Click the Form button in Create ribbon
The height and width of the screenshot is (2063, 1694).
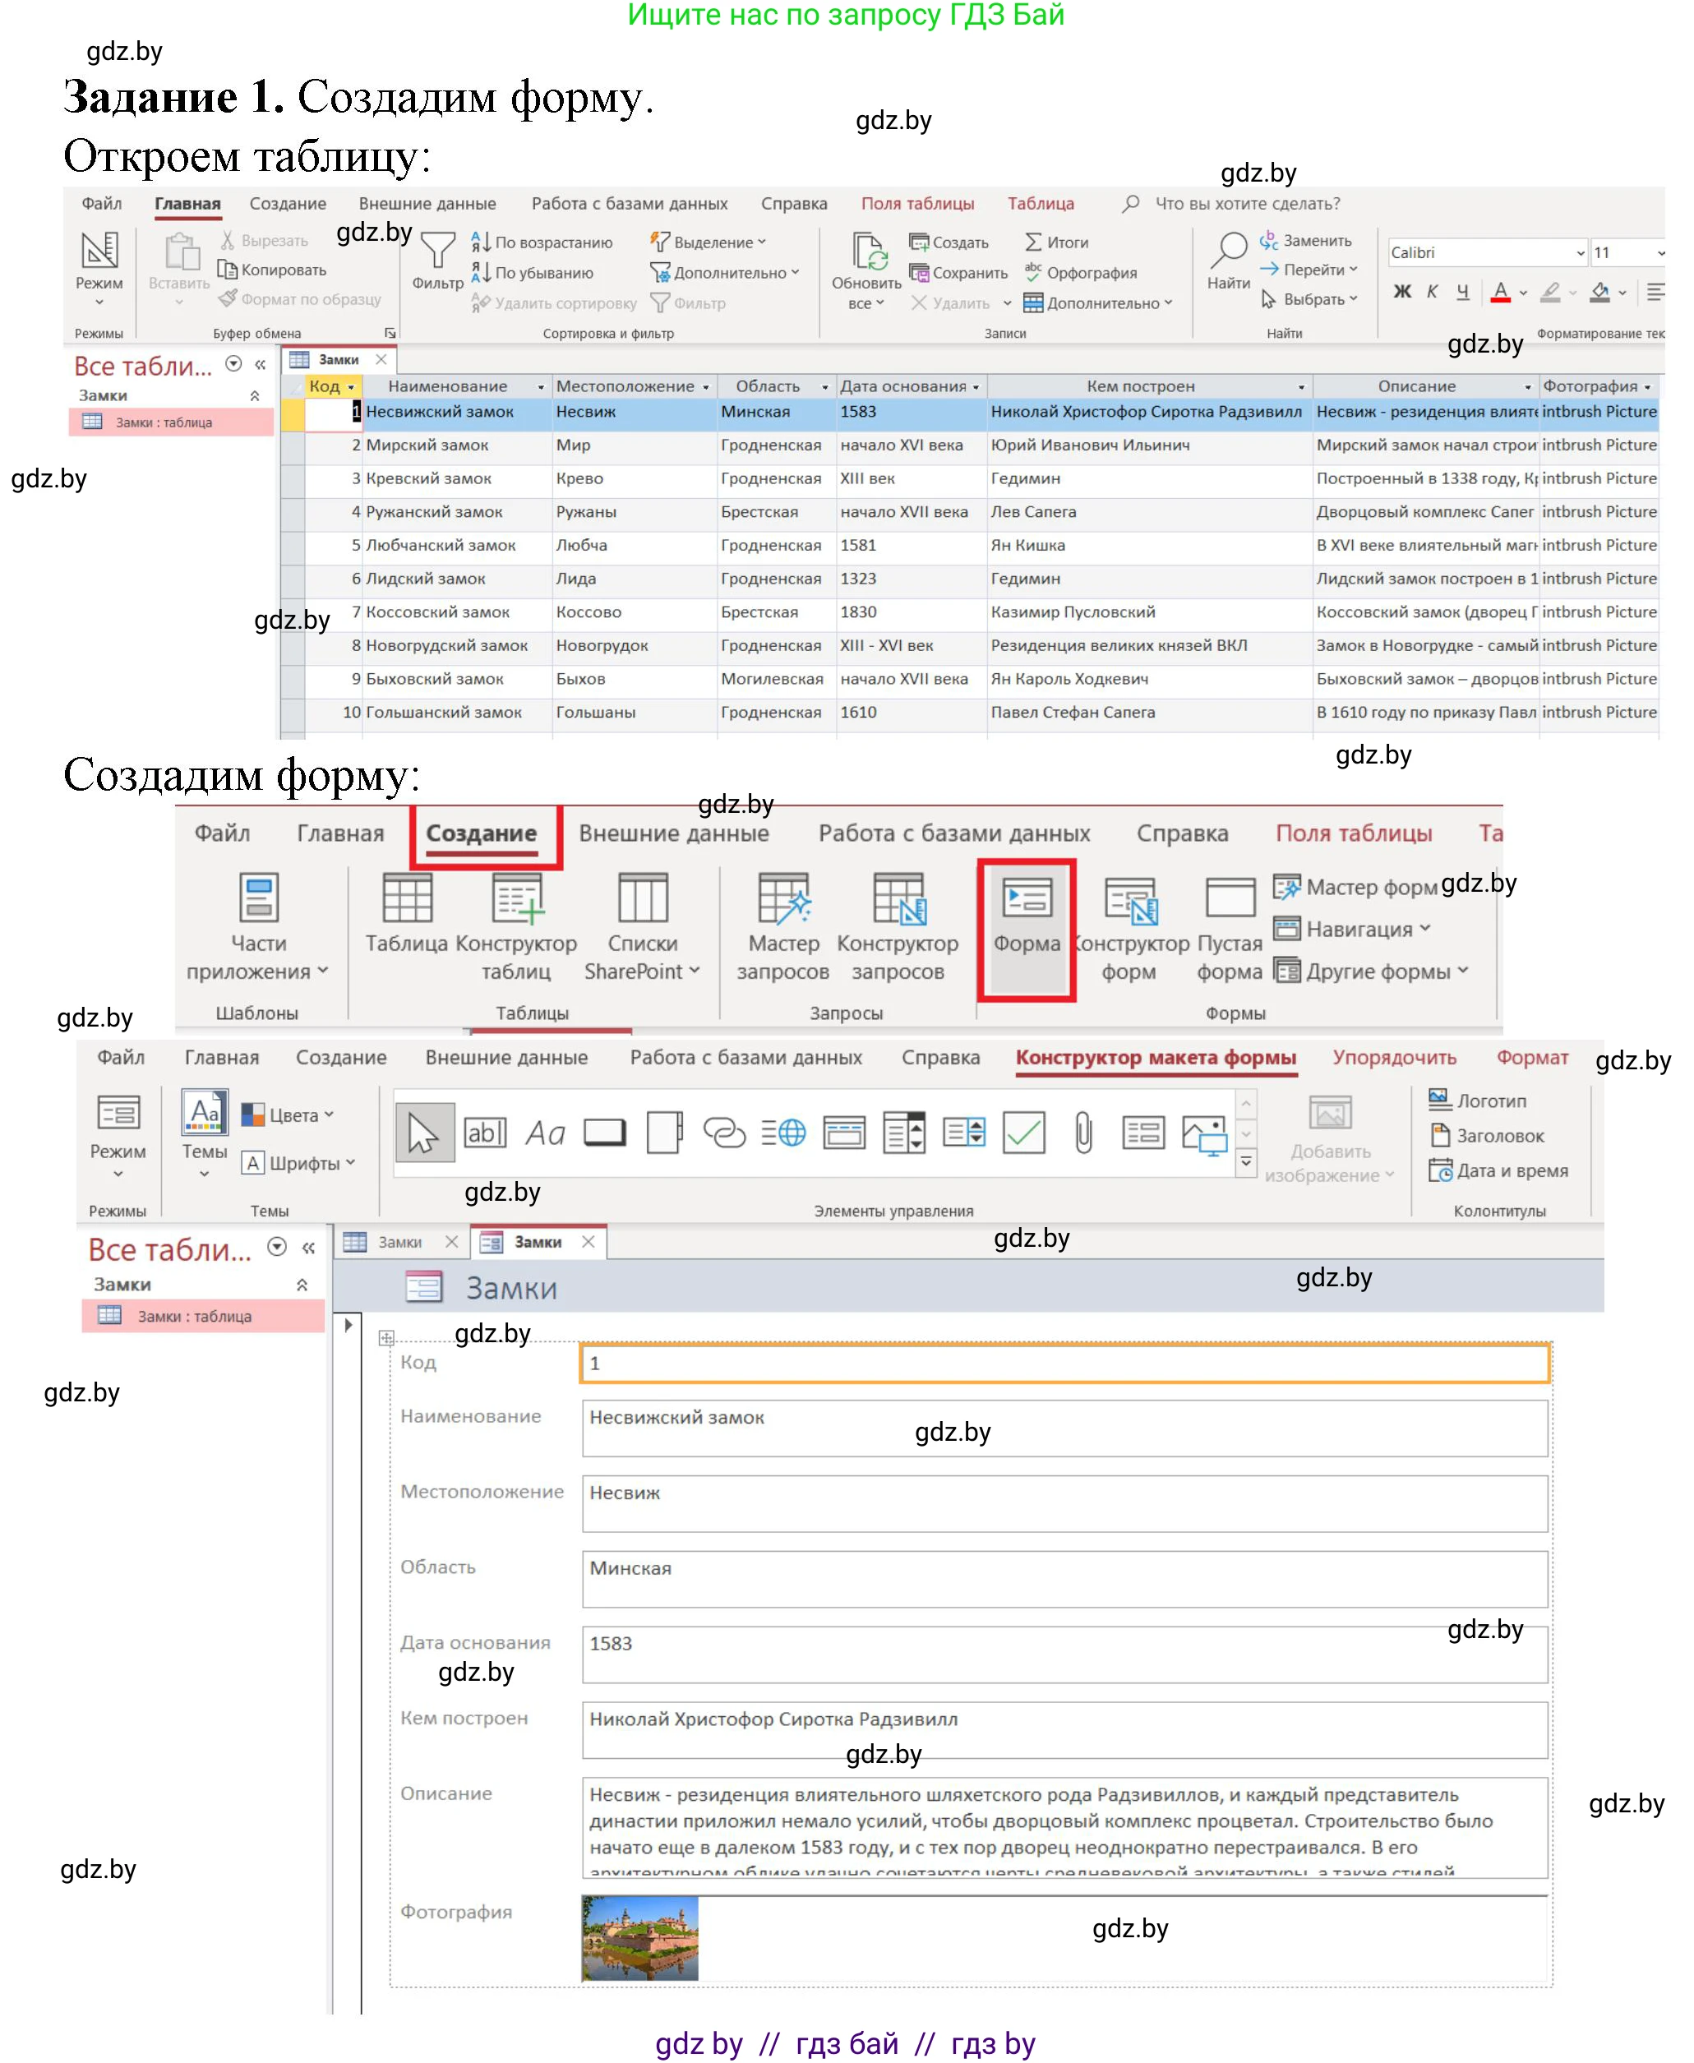pos(1026,928)
